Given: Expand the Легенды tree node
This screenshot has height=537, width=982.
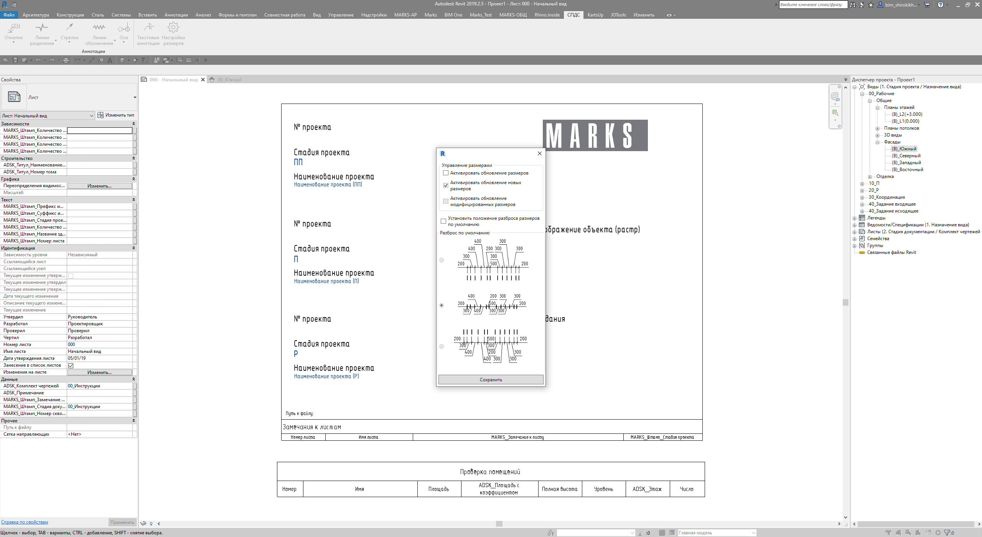Looking at the screenshot, I should [x=855, y=218].
